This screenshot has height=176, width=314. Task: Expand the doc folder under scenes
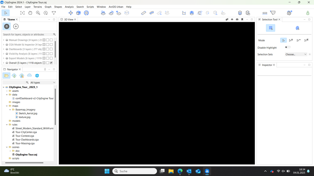[10, 151]
